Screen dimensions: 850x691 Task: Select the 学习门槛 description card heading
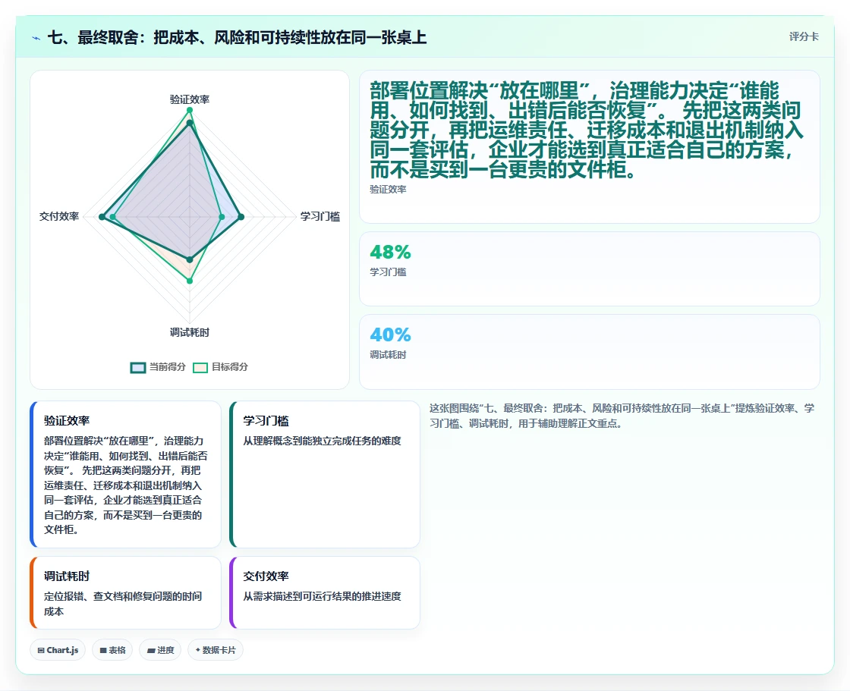pos(266,420)
